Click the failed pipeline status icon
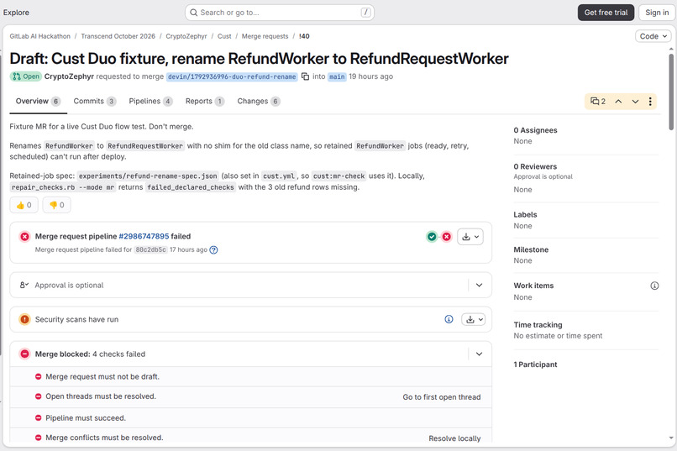 (x=24, y=237)
